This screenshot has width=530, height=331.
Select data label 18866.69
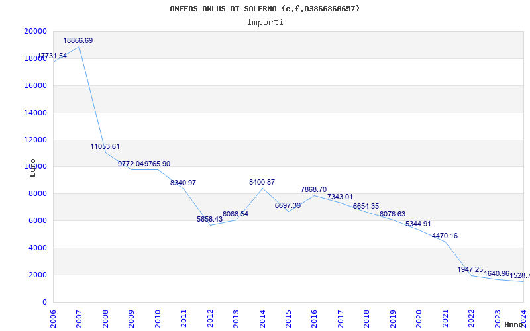[x=78, y=40]
